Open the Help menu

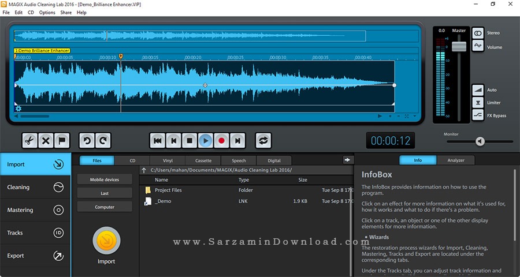coord(81,13)
